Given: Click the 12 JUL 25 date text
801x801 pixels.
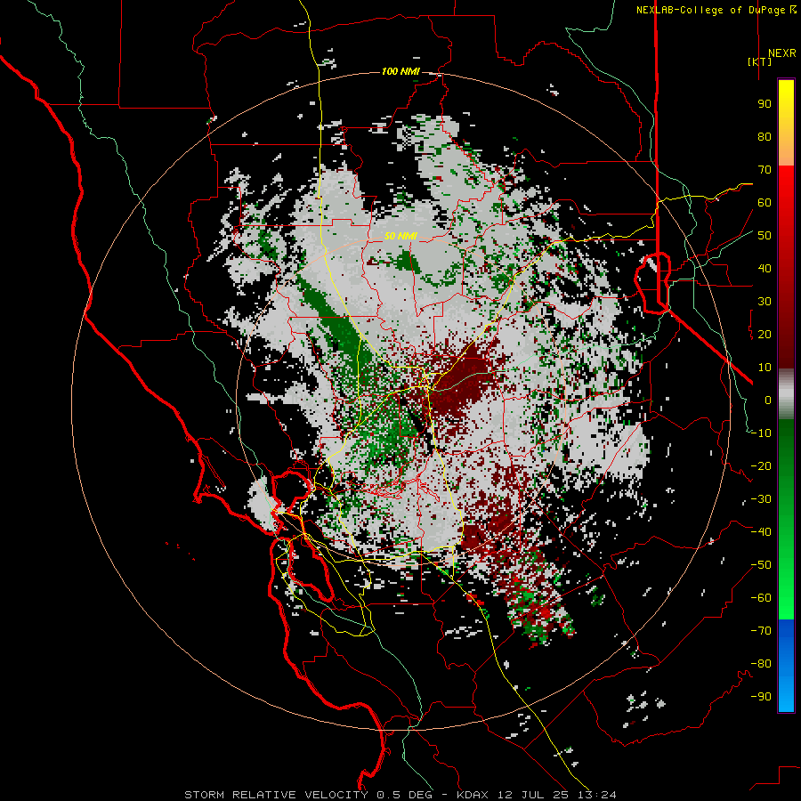Looking at the screenshot, I should 533,795.
